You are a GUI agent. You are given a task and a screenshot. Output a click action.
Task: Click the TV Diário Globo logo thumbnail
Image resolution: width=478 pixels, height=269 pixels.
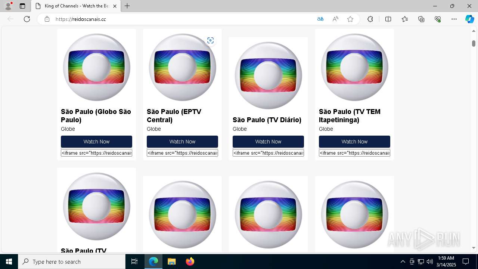(x=268, y=75)
